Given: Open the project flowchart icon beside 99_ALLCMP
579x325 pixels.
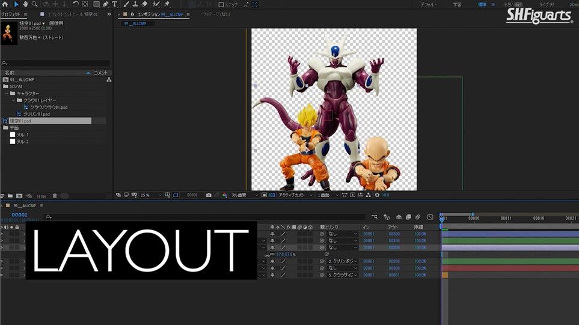Looking at the screenshot, I should [109, 80].
